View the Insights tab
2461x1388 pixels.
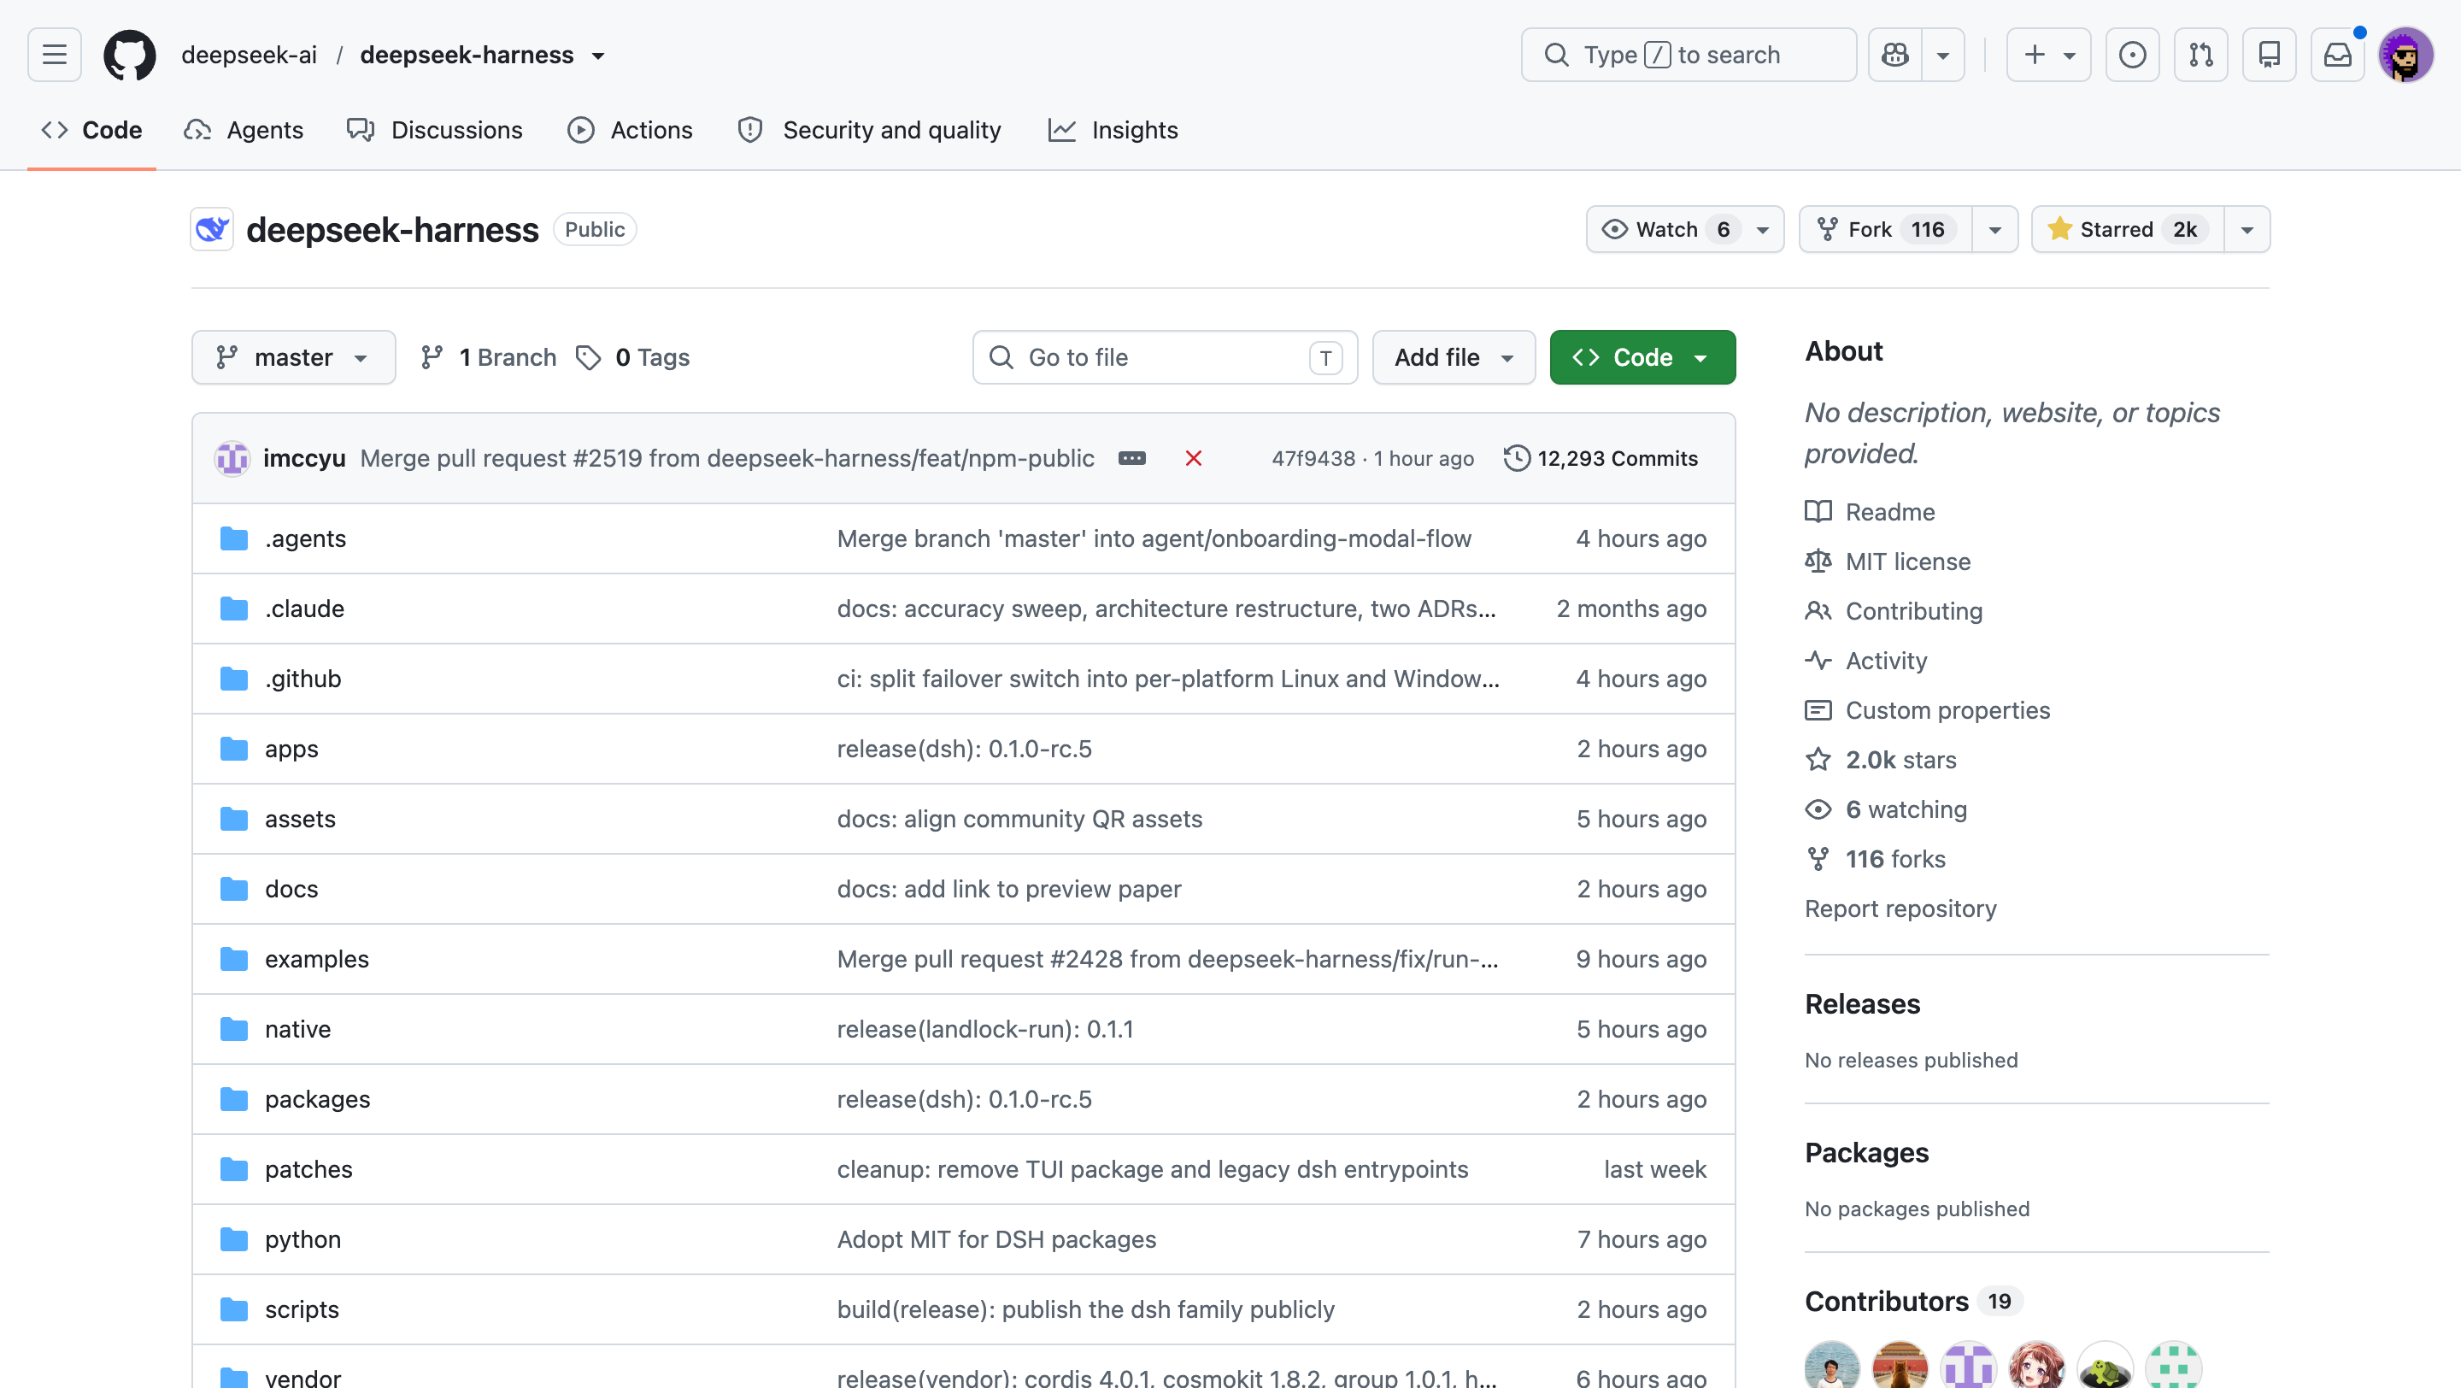(1113, 130)
